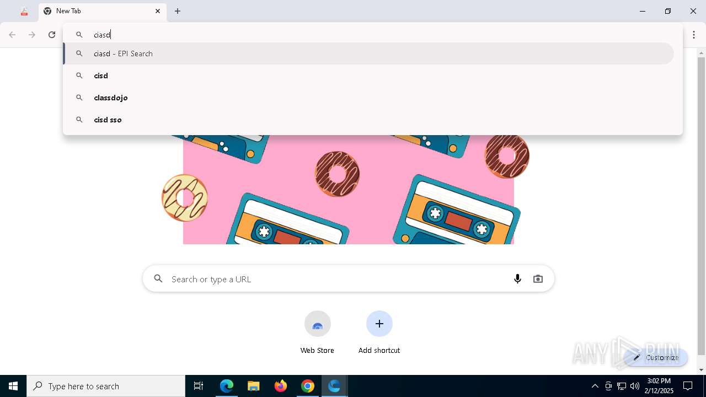Screen dimensions: 706x397
Task: Open the notification center icon
Action: pos(688,386)
